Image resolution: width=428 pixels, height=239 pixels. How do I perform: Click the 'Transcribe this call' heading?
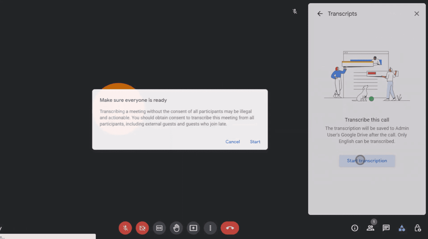point(367,120)
